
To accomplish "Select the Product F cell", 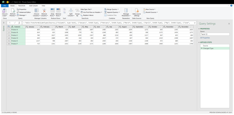I will pyautogui.click(x=18, y=44).
